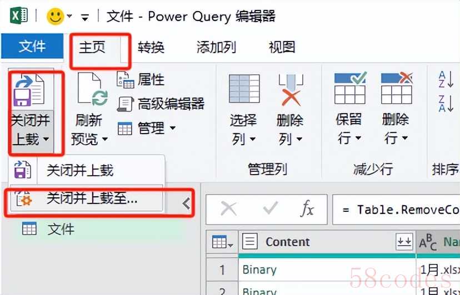Image resolution: width=460 pixels, height=295 pixels.
Task: Click the Remove Rows (删除行) icon
Action: (396, 89)
